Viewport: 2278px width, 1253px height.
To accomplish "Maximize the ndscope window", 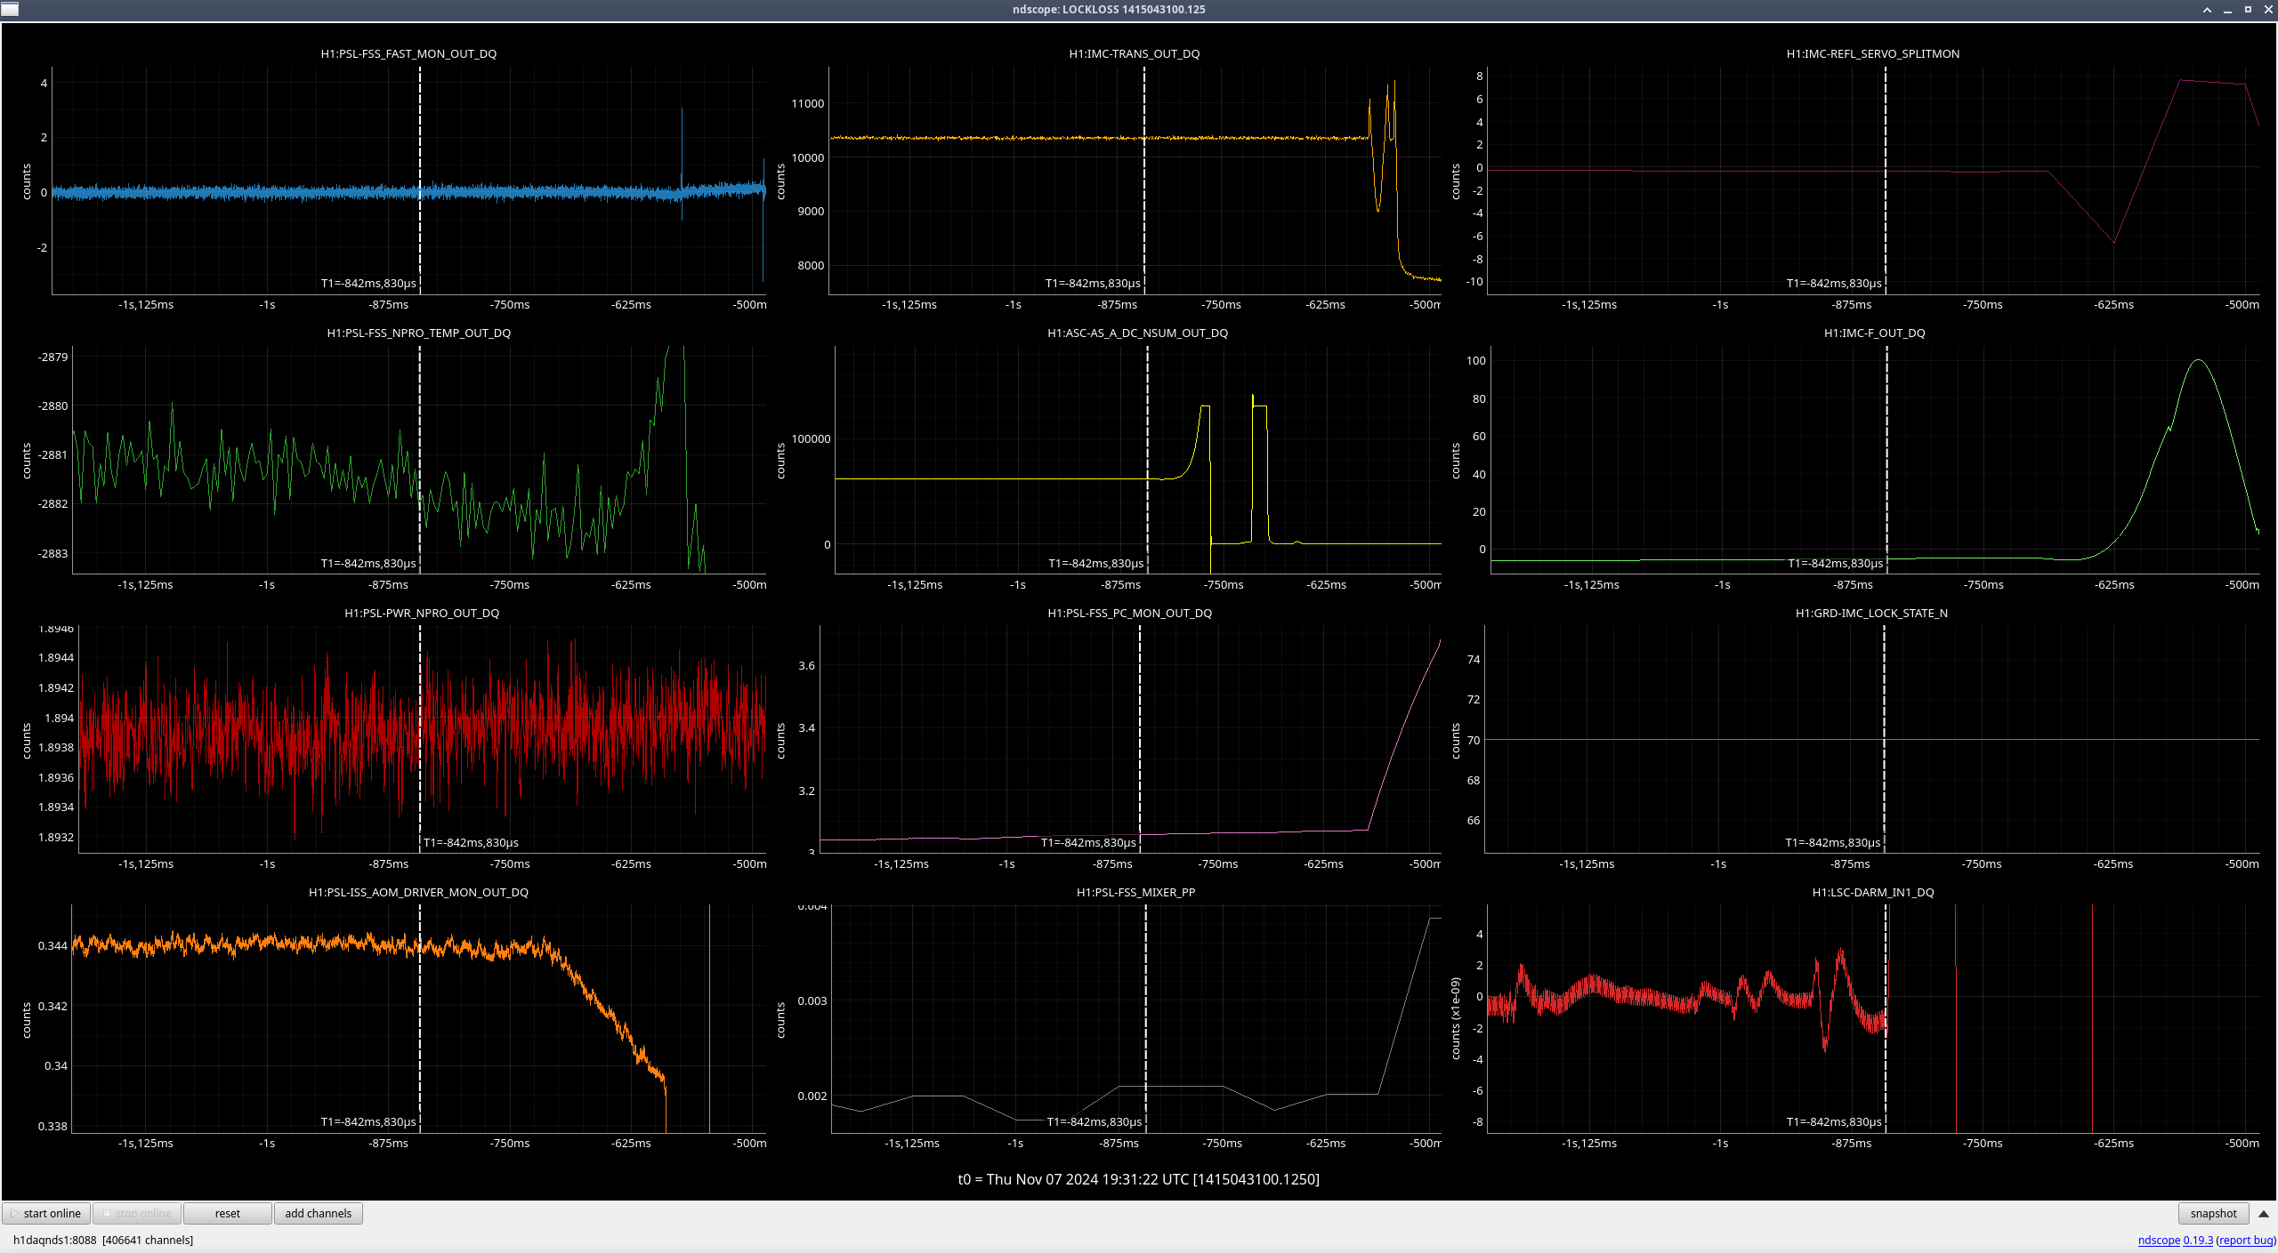I will [2248, 10].
